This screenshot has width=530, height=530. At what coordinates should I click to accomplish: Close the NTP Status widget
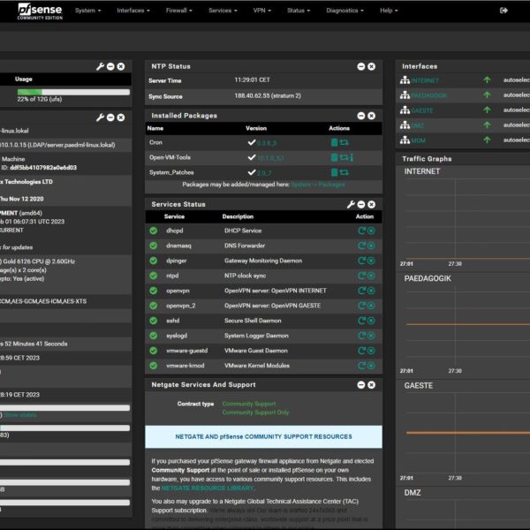(371, 66)
